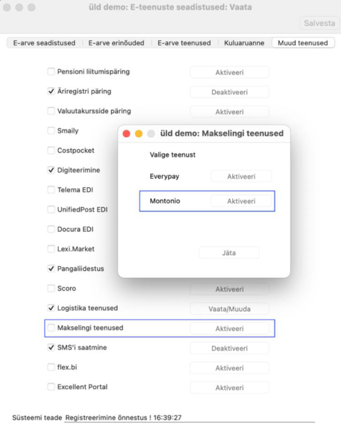Open Kuluaruanne tab
Image resolution: width=341 pixels, height=433 pixels.
pyautogui.click(x=244, y=43)
